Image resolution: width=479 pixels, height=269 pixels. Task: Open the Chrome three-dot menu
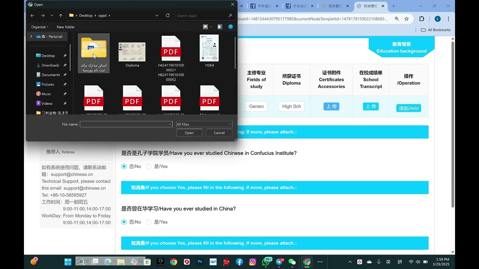pyautogui.click(x=448, y=19)
